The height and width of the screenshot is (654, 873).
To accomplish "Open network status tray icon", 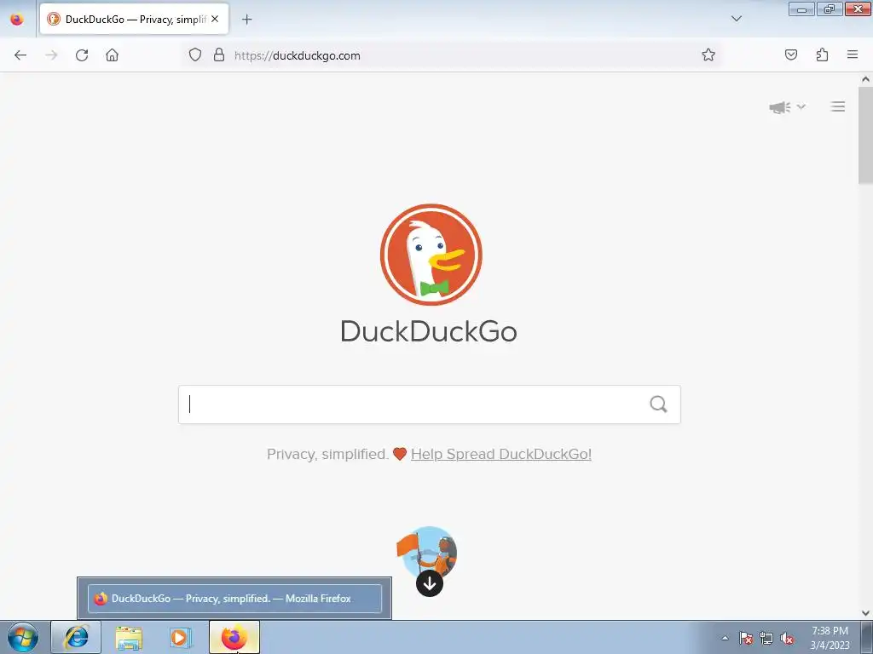I will pos(766,638).
